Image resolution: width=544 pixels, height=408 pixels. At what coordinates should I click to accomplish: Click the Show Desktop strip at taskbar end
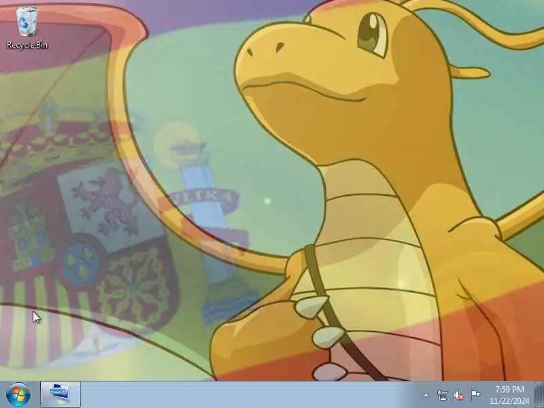pos(539,395)
